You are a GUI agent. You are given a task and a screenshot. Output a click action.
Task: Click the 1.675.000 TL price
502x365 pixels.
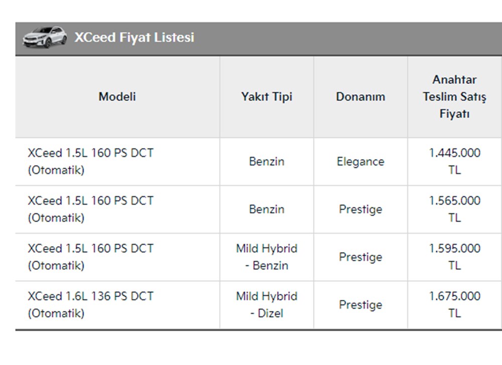pos(454,304)
